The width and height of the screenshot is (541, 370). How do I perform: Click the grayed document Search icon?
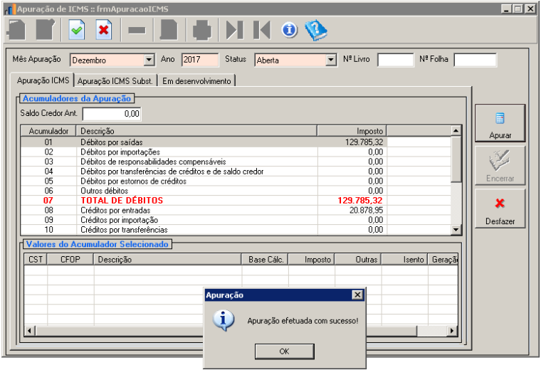click(x=169, y=30)
